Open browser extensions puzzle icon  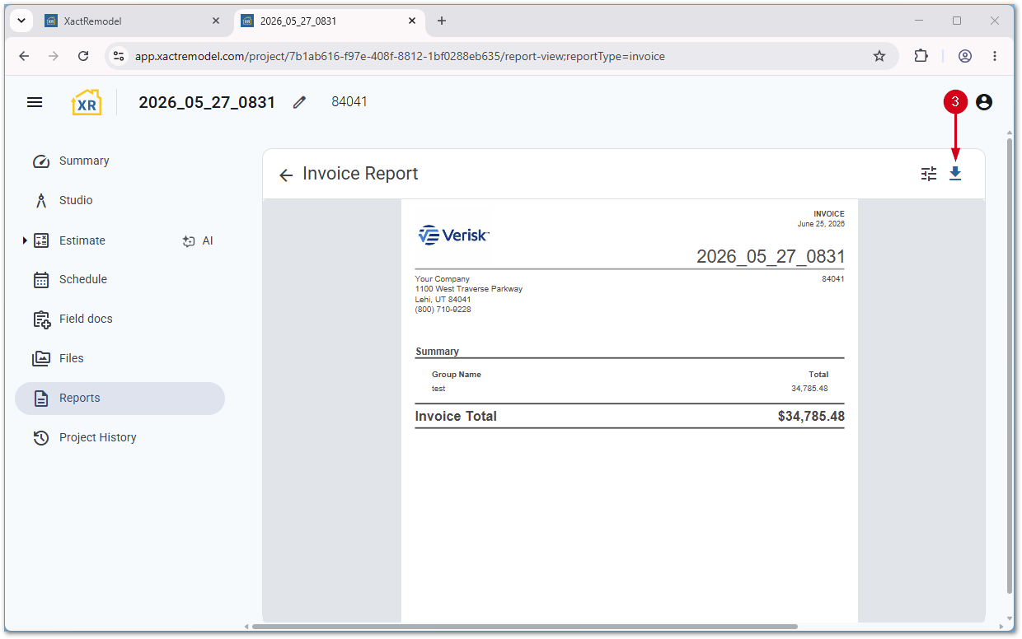[x=921, y=56]
